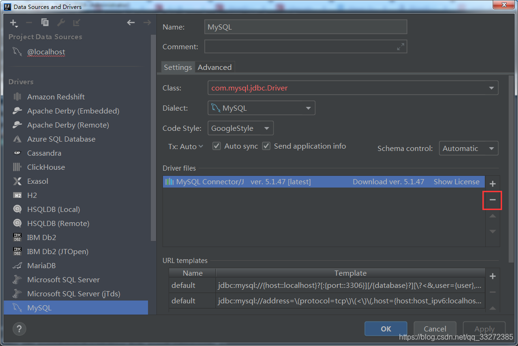This screenshot has height=346, width=518.
Task: Select the Microsoft SQL Server driver
Action: (x=63, y=279)
